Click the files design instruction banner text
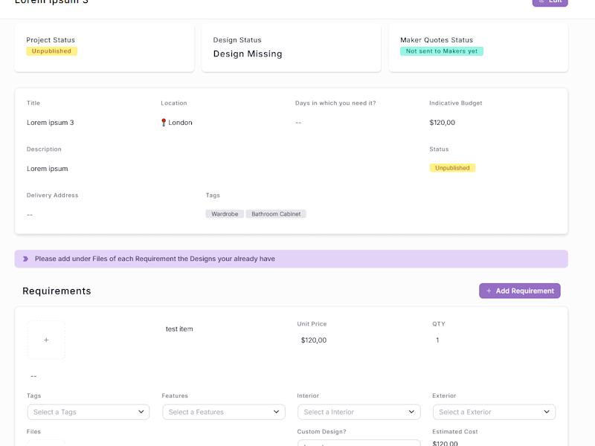 tap(155, 259)
